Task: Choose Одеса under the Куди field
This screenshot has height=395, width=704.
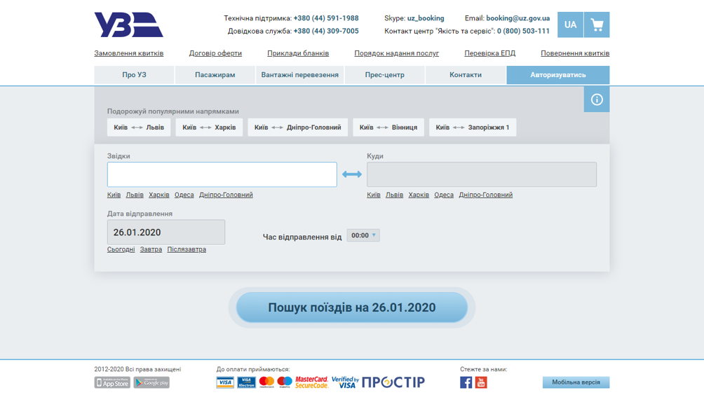Action: [444, 195]
